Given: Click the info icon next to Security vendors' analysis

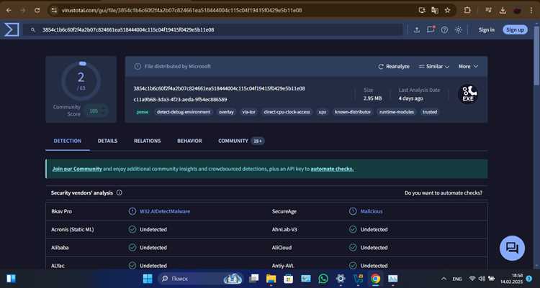Looking at the screenshot, I should coord(119,192).
